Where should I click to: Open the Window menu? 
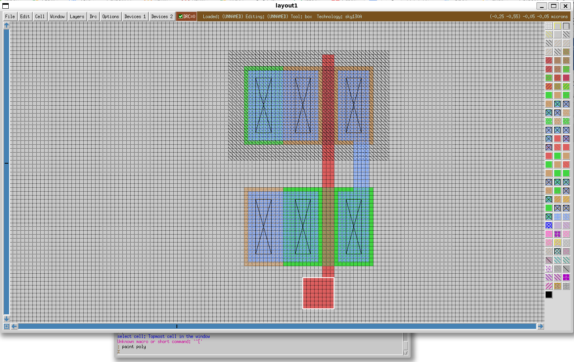tap(57, 17)
